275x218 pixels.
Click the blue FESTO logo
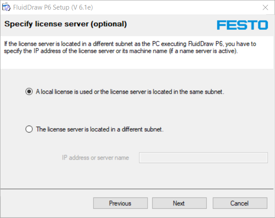(242, 25)
